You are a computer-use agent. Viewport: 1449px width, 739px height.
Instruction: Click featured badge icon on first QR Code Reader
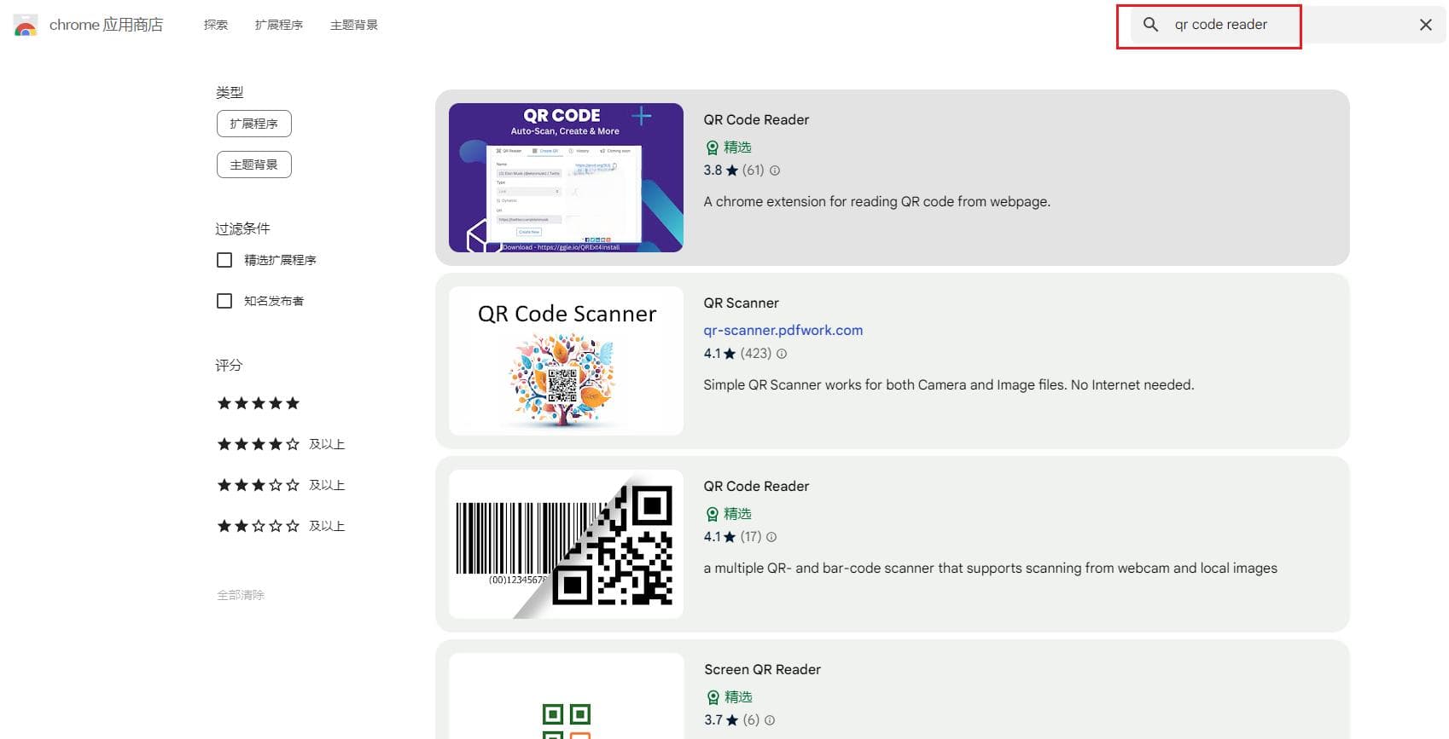(712, 147)
